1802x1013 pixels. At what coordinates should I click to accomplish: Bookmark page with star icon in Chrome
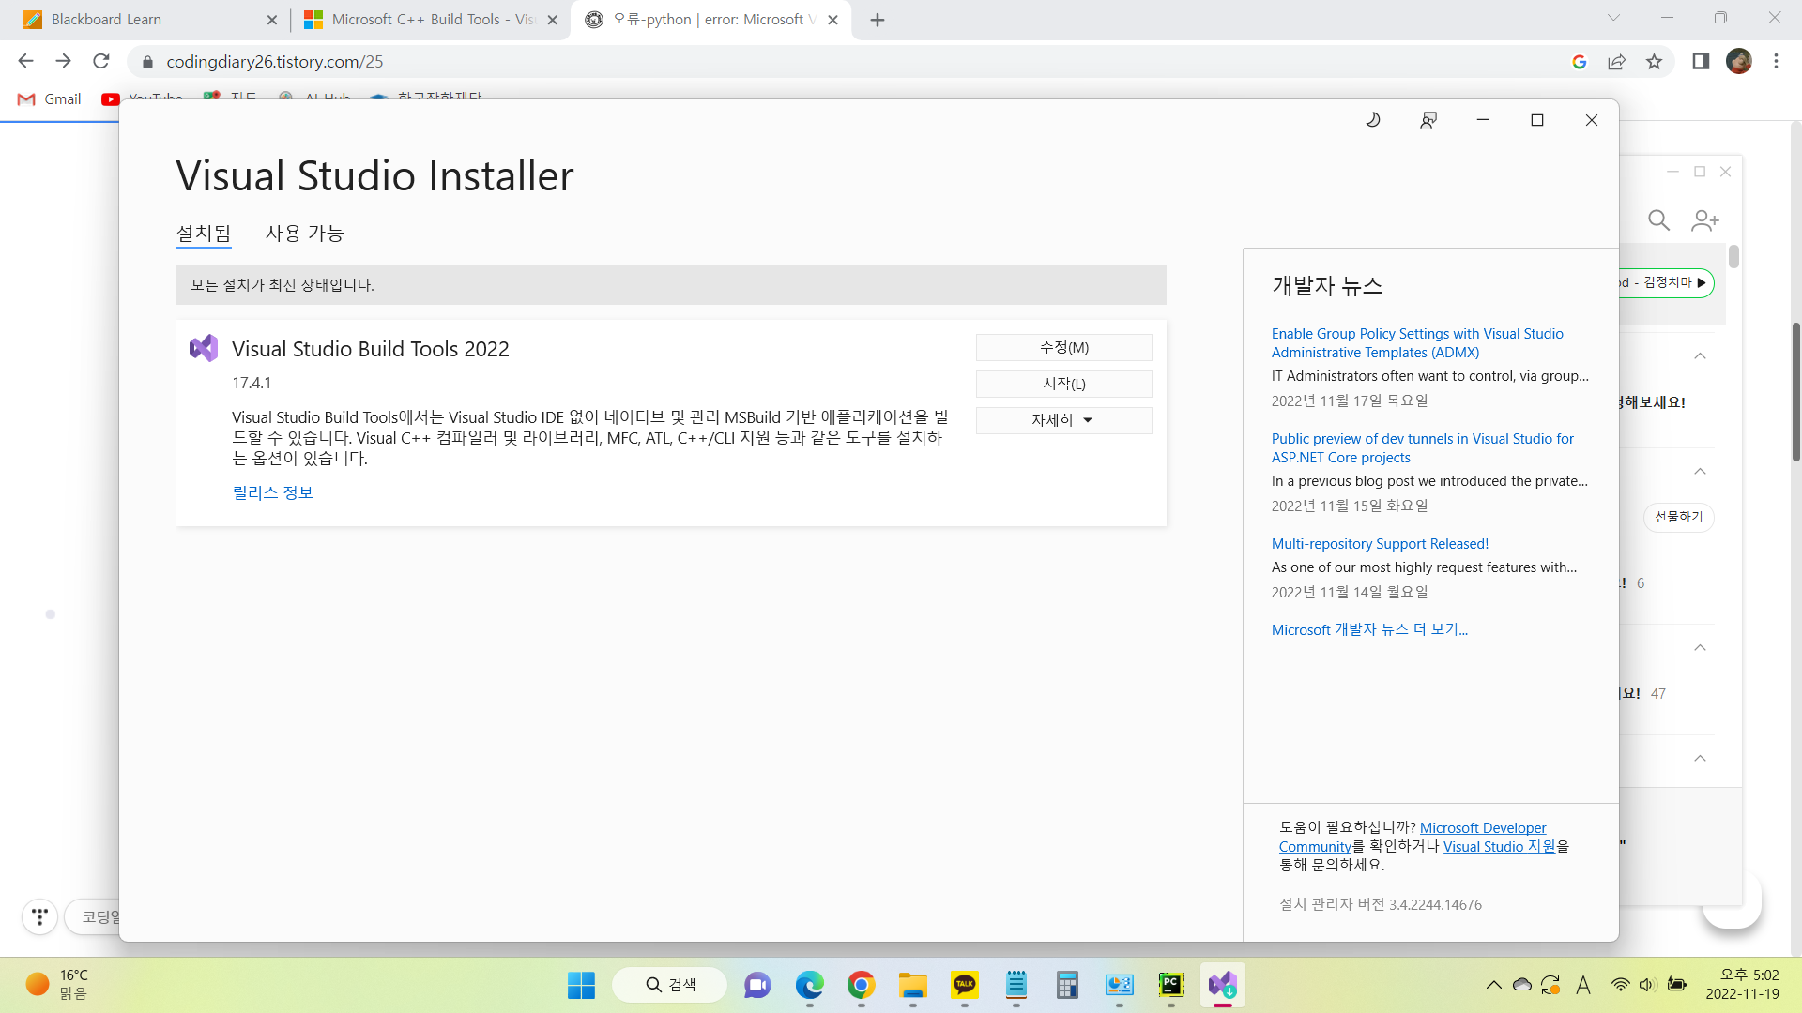point(1654,62)
